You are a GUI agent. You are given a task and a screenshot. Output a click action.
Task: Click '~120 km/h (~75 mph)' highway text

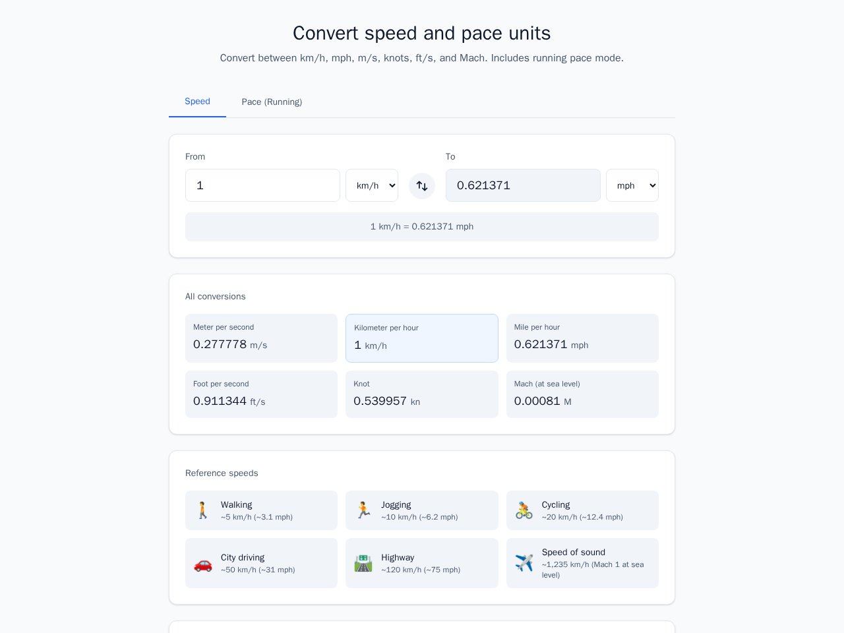[421, 570]
